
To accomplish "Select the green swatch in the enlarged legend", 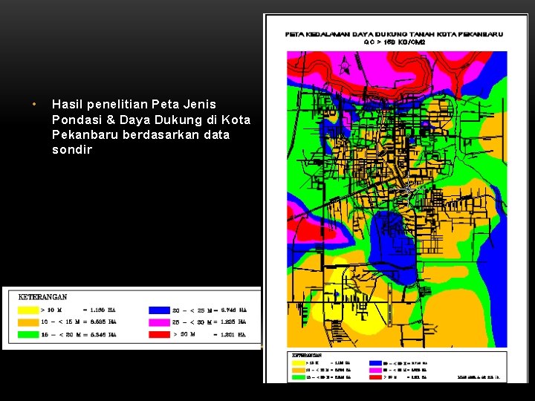I will 28,334.
